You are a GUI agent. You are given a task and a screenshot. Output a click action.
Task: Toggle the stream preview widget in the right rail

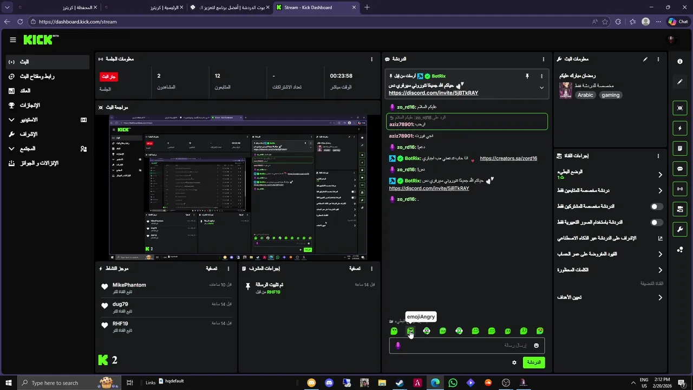680,108
